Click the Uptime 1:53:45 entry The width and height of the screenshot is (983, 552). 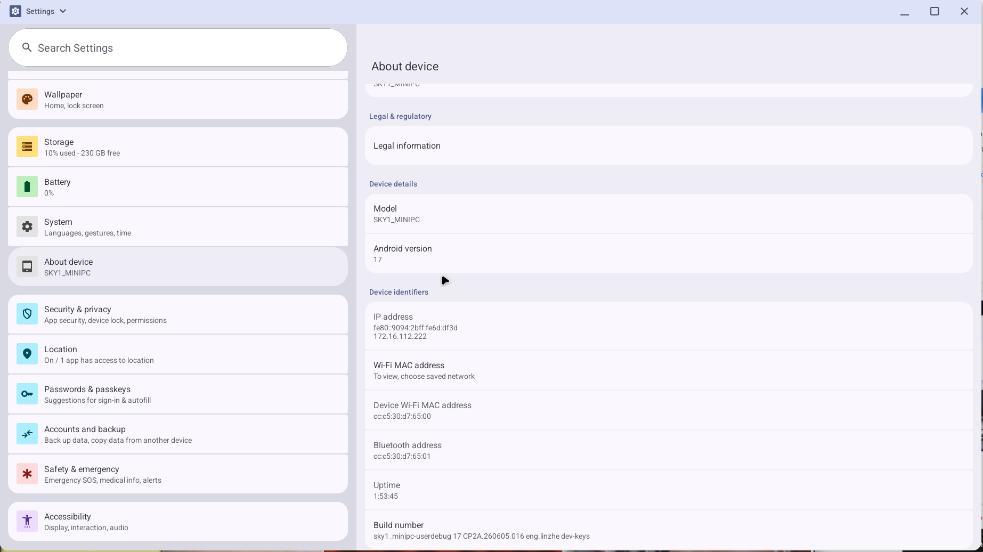(x=669, y=490)
